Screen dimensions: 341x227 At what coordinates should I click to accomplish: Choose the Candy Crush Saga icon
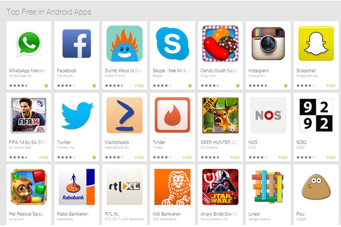221,44
